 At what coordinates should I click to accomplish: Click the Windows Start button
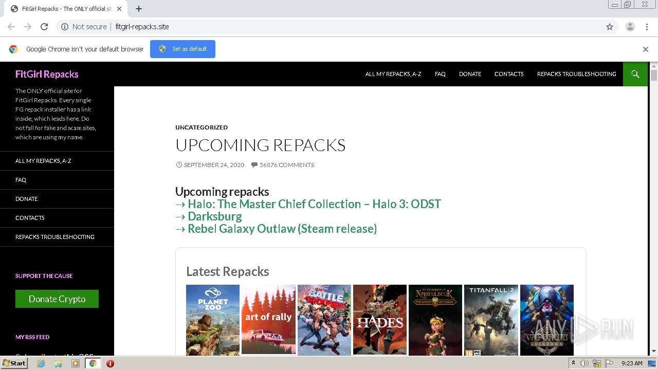[x=14, y=363]
